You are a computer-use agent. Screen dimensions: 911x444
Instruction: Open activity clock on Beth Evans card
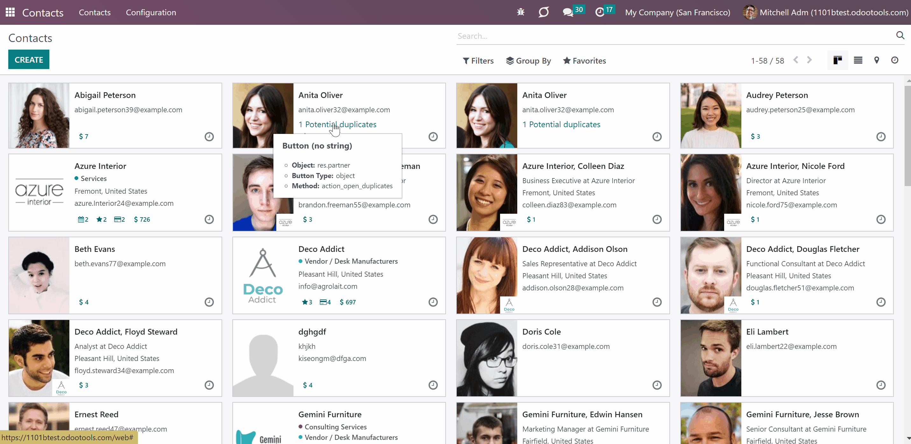pos(209,302)
